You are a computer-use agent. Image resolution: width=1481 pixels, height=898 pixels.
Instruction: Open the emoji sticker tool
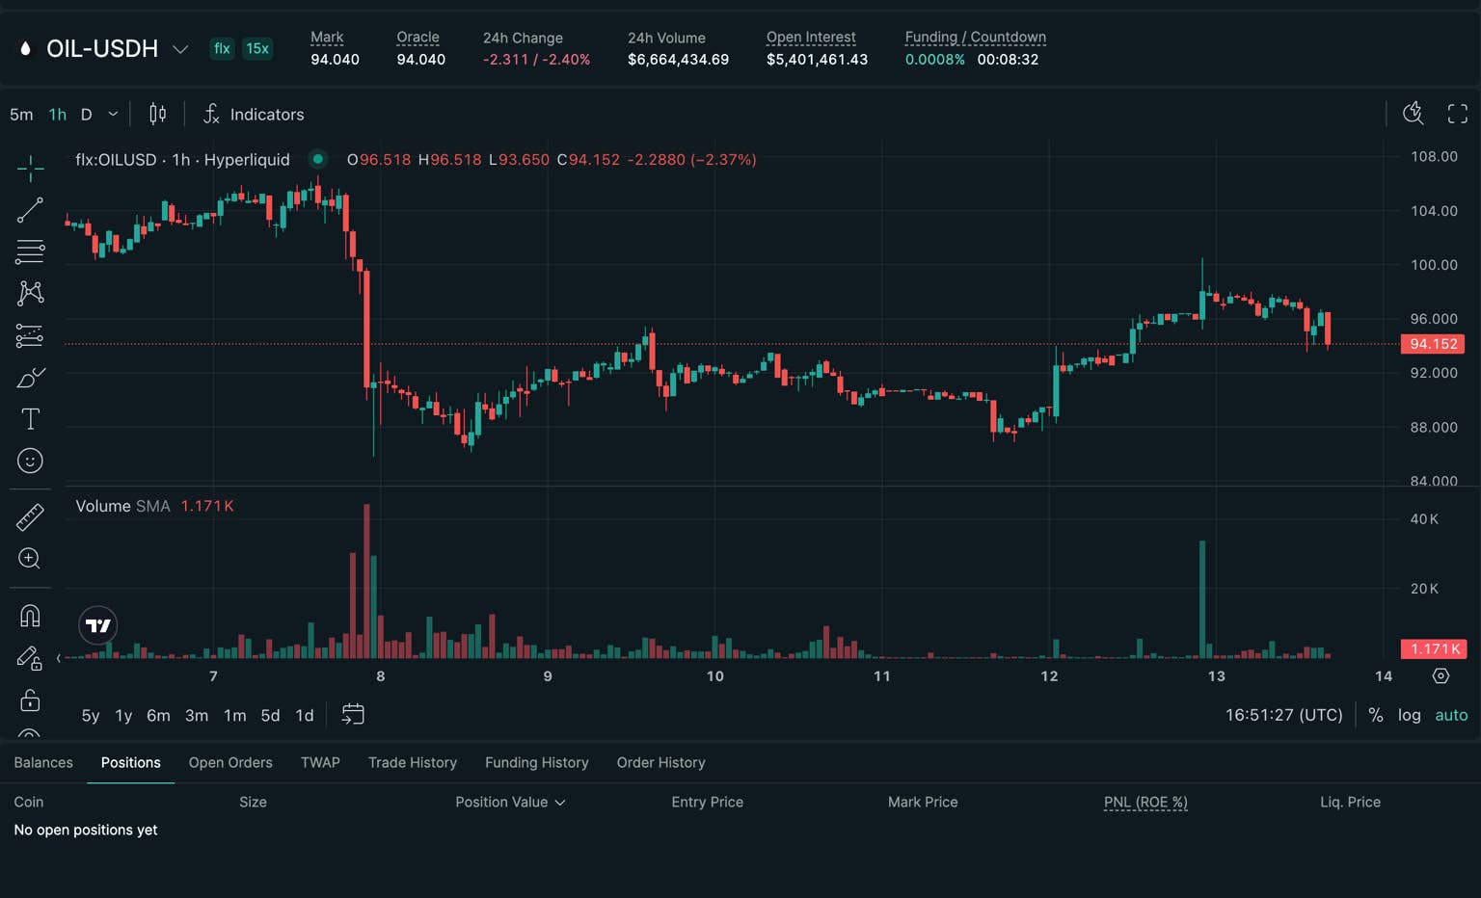coord(30,462)
